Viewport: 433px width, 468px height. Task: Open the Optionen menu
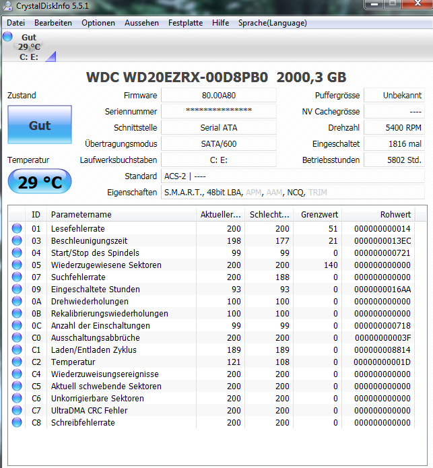[x=98, y=23]
